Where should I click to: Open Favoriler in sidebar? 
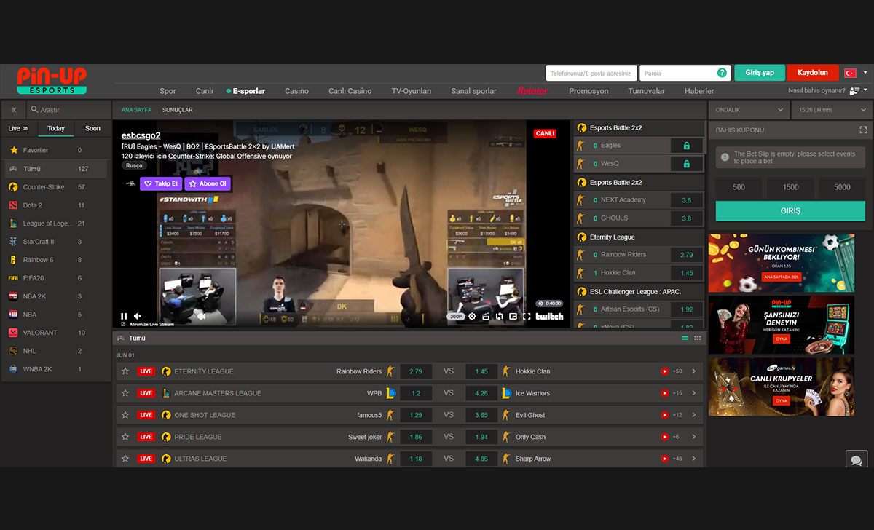pyautogui.click(x=56, y=150)
